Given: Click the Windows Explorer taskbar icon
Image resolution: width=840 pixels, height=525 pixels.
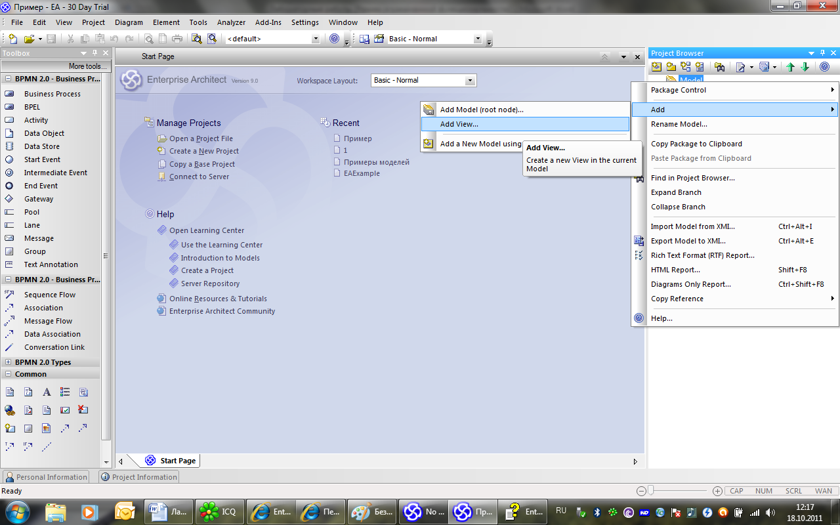Looking at the screenshot, I should [x=56, y=511].
